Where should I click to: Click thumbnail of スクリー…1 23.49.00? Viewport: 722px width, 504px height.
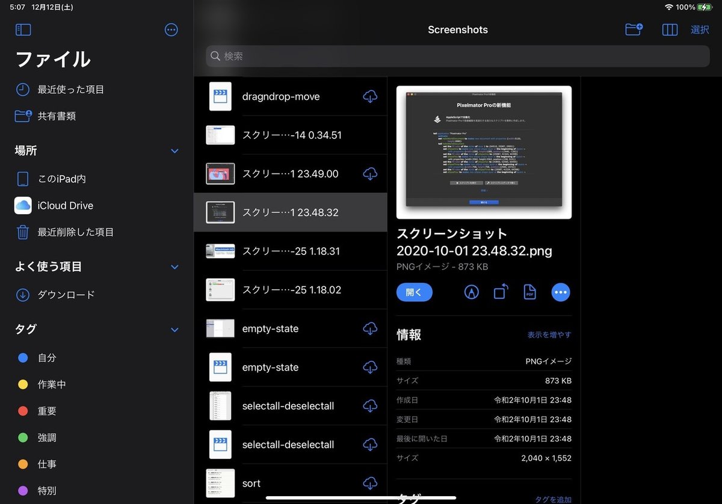point(220,174)
